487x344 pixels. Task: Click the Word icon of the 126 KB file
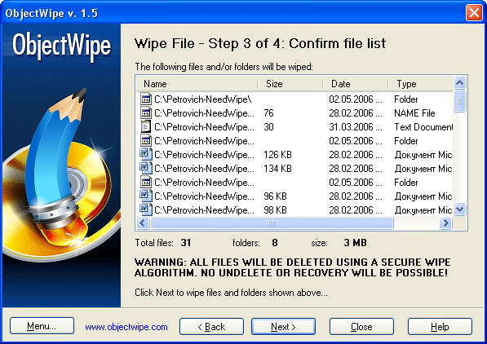pos(146,154)
